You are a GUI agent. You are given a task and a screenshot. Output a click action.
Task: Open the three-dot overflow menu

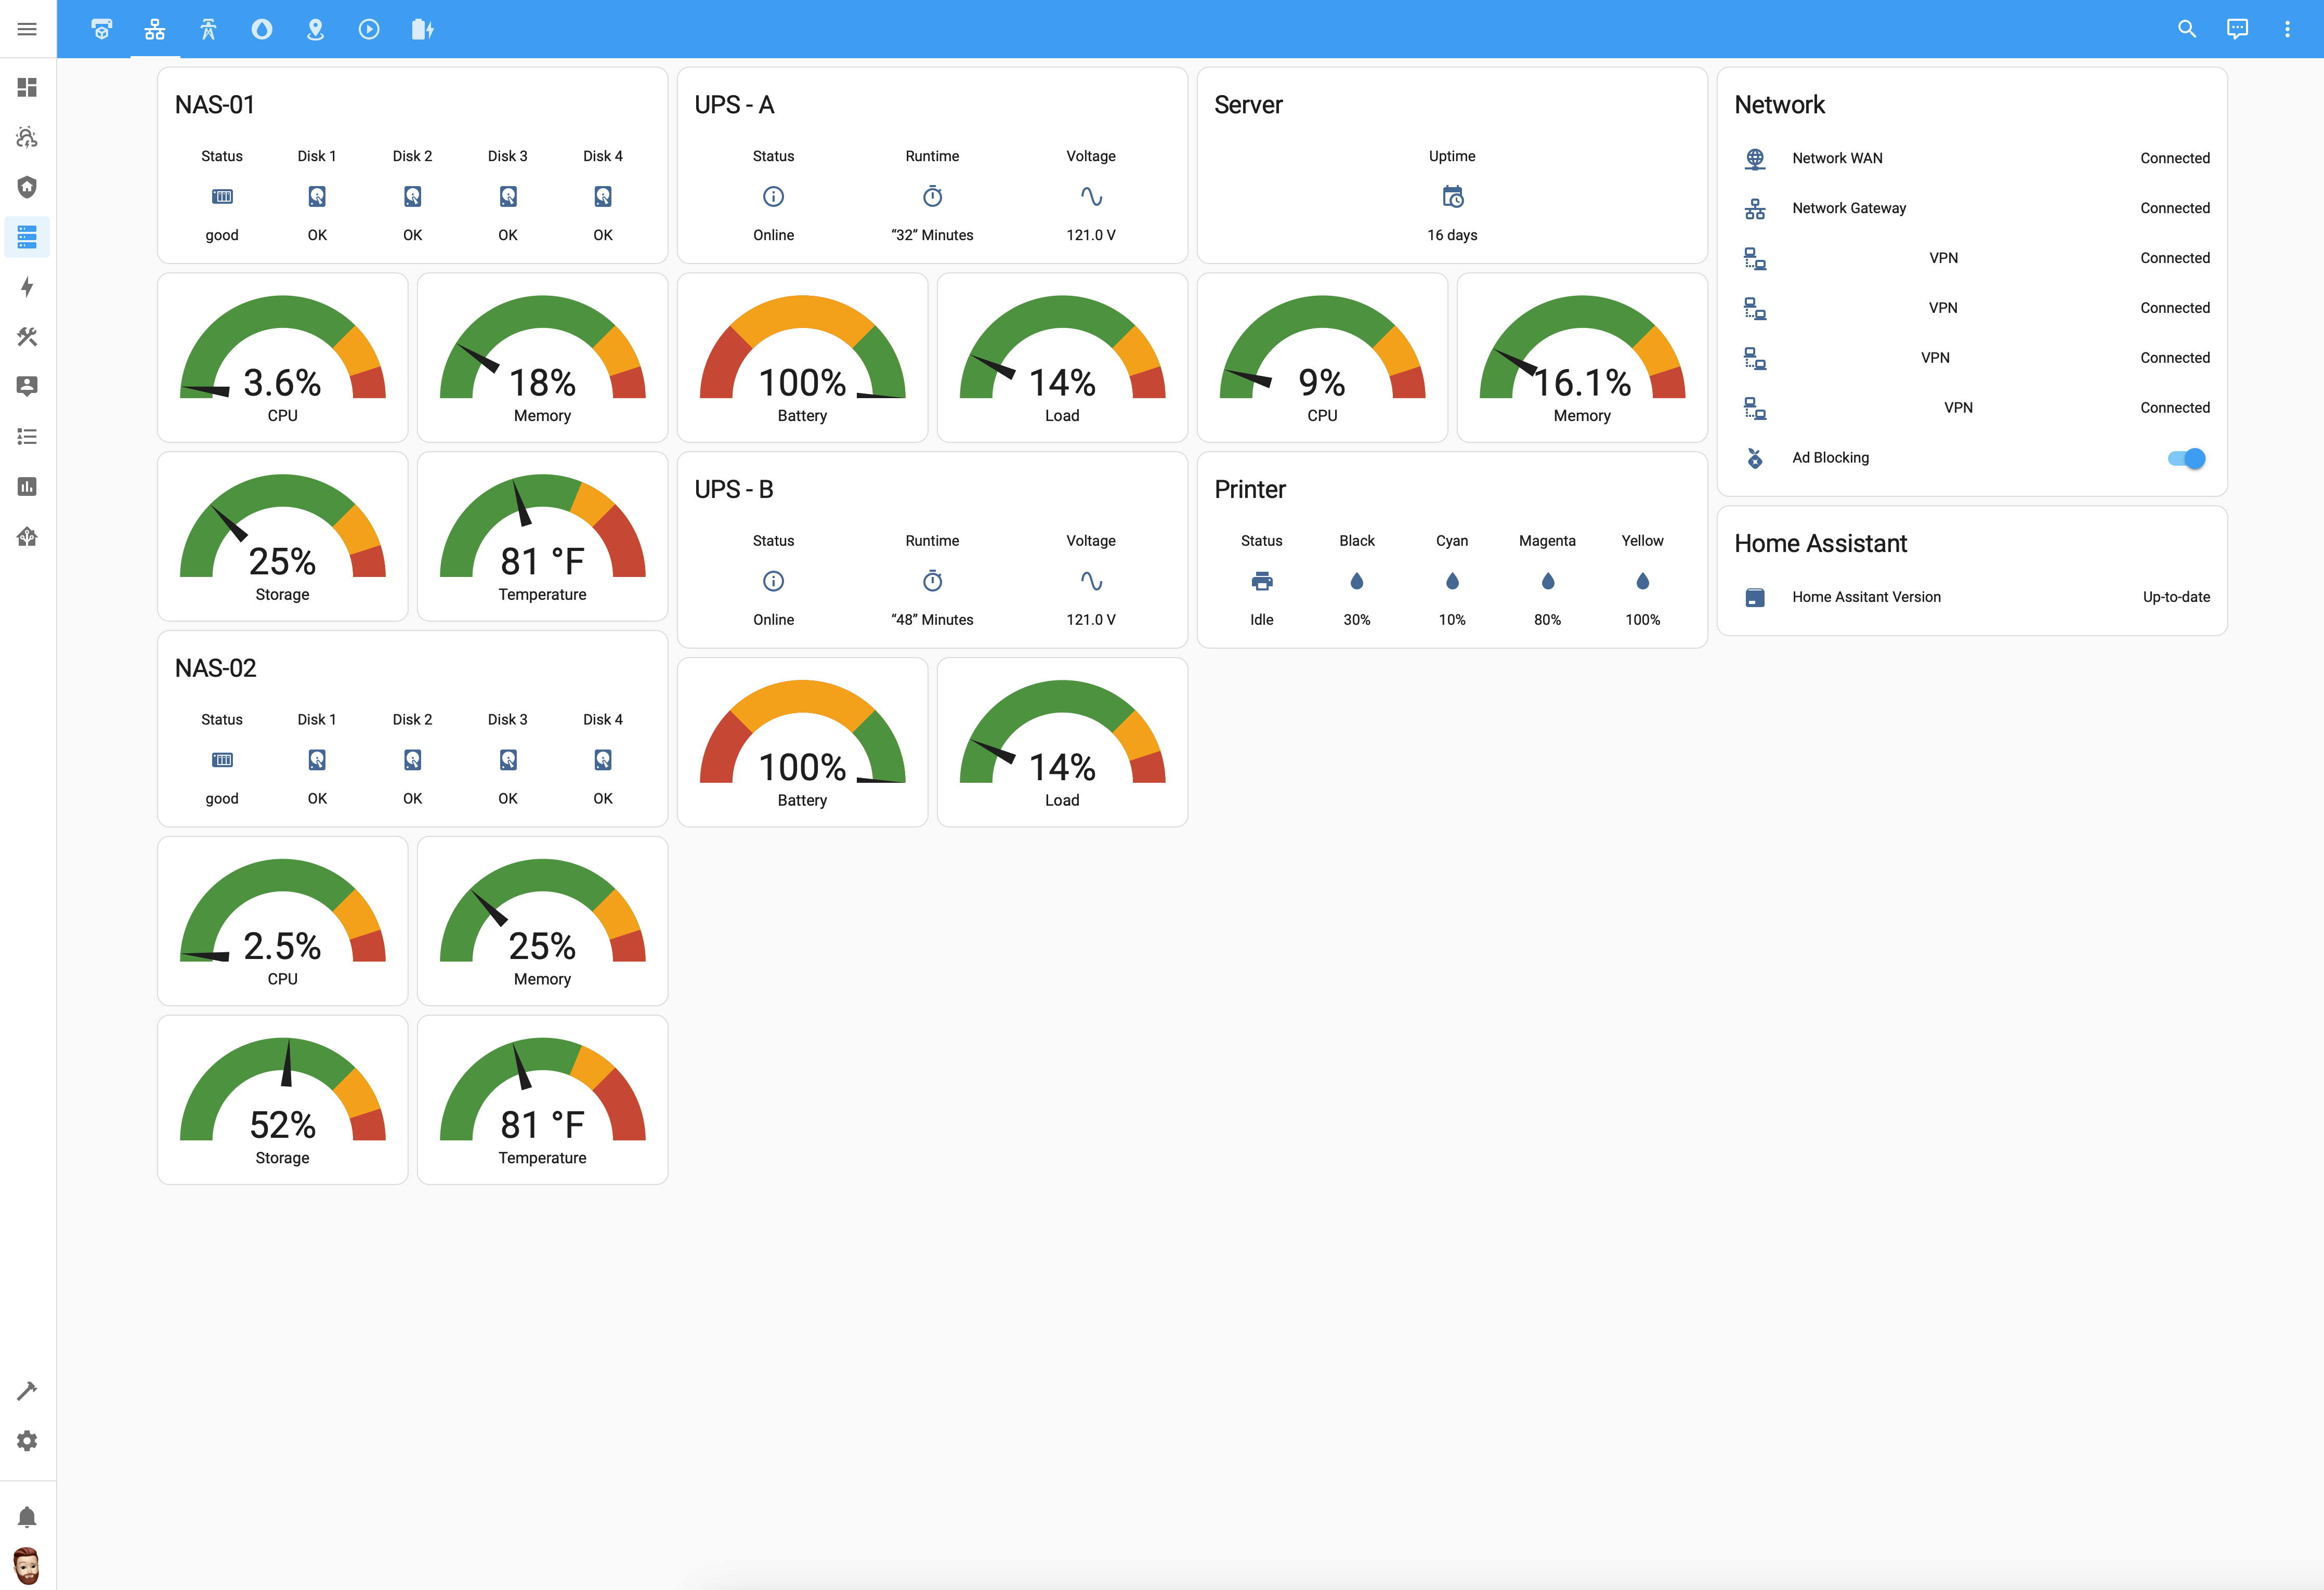pyautogui.click(x=2287, y=29)
